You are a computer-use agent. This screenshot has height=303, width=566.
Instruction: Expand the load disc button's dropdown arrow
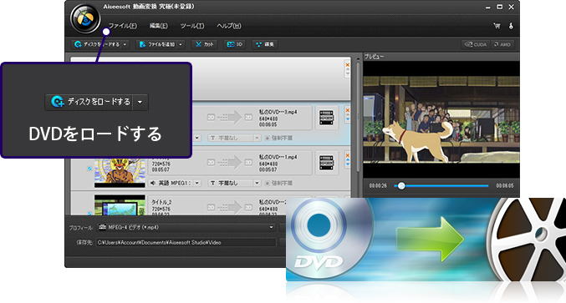pos(125,44)
